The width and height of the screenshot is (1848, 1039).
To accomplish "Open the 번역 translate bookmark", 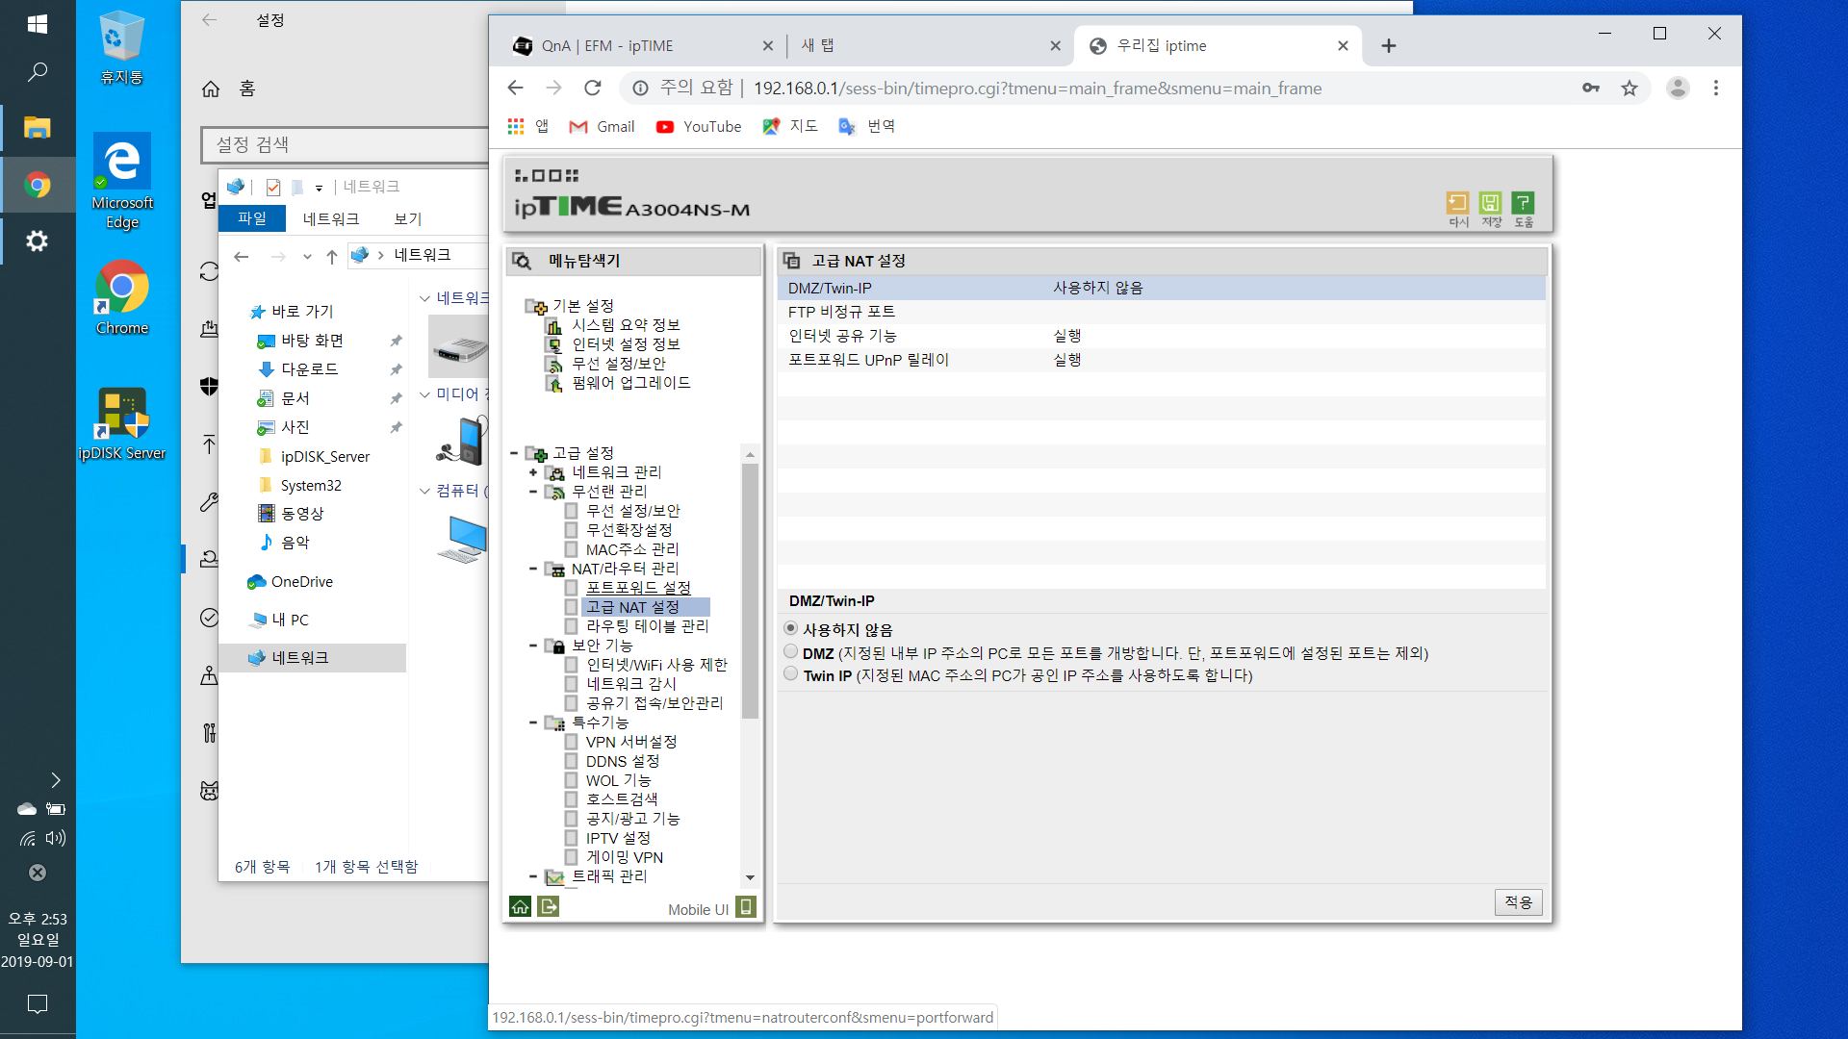I will pyautogui.click(x=867, y=127).
